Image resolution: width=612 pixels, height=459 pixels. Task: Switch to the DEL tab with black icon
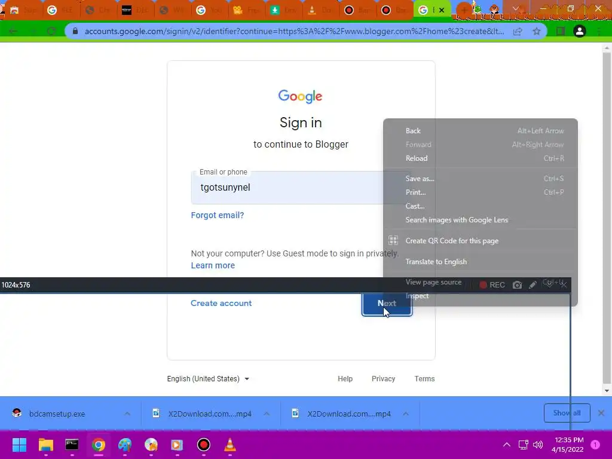click(136, 11)
